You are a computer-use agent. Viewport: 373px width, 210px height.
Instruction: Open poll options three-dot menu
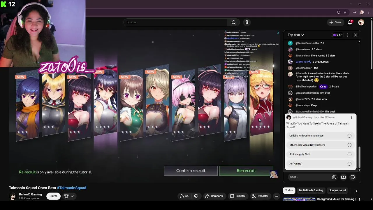[x=352, y=118]
